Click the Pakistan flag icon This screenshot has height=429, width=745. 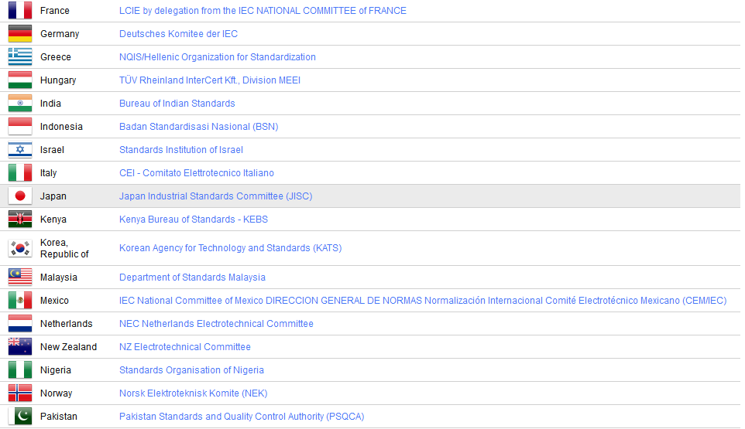click(x=20, y=417)
